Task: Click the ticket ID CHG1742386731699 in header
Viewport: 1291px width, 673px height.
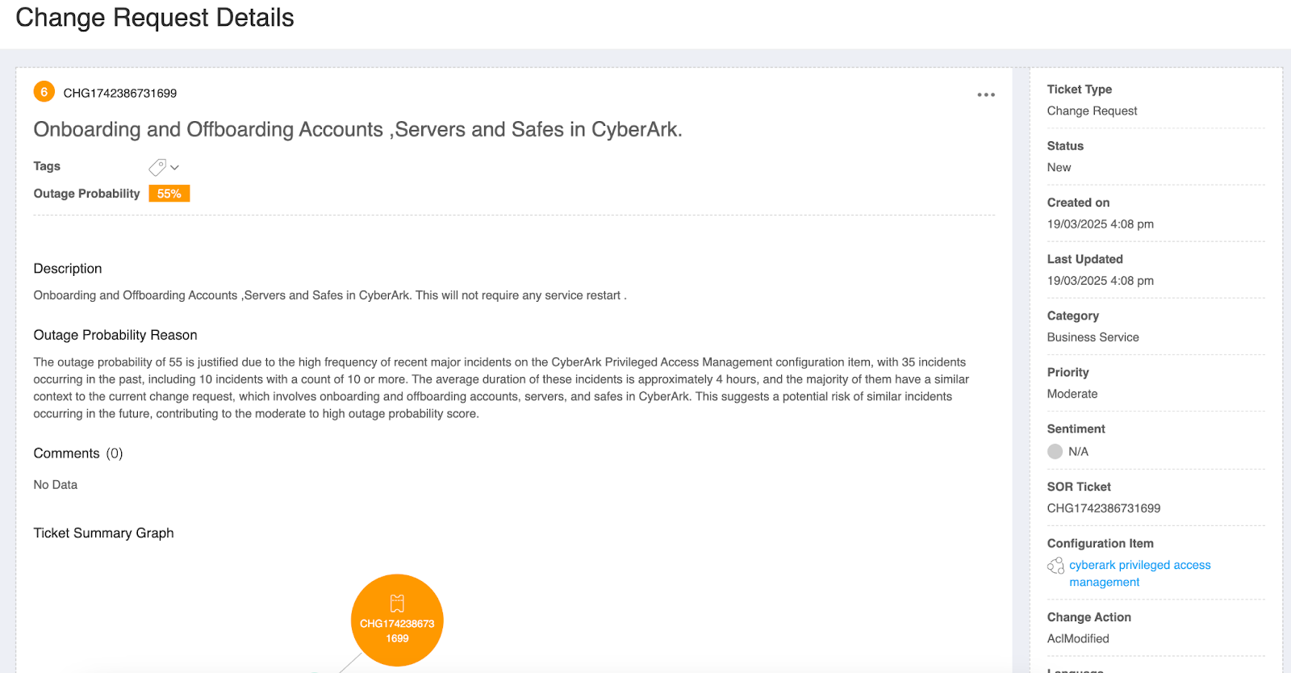Action: 120,94
